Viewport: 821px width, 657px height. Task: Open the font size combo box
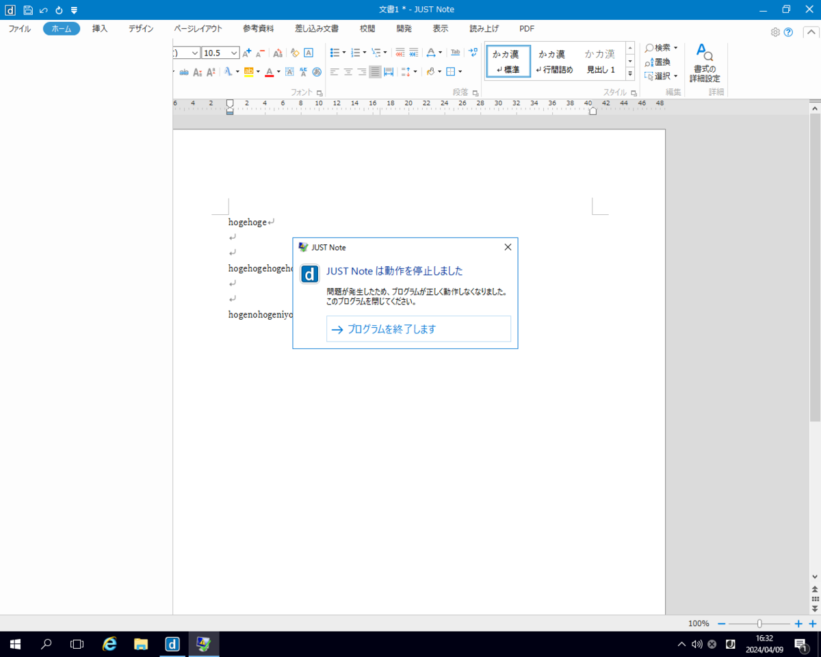(220, 53)
